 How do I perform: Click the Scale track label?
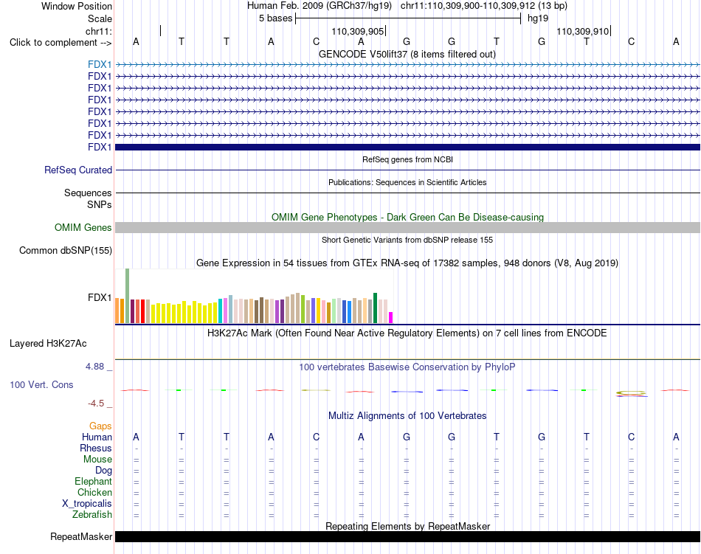100,18
